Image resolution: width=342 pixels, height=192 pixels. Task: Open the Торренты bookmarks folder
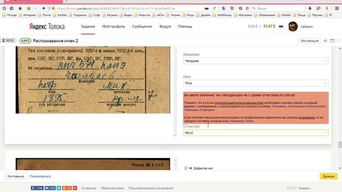pyautogui.click(x=77, y=15)
